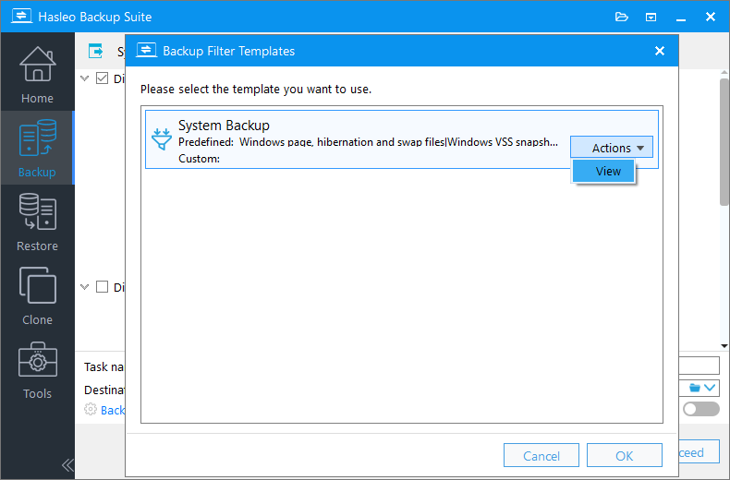
Task: Click the system backup icon behind dialog
Action: coord(95,51)
